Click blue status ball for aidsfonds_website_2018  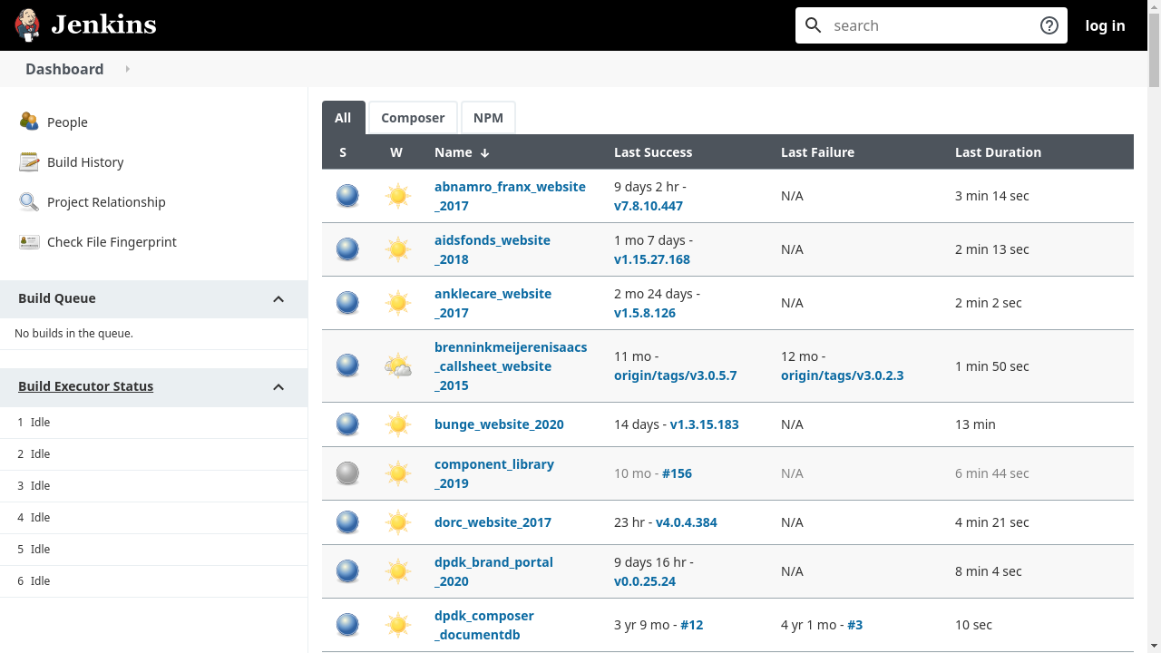pos(347,249)
